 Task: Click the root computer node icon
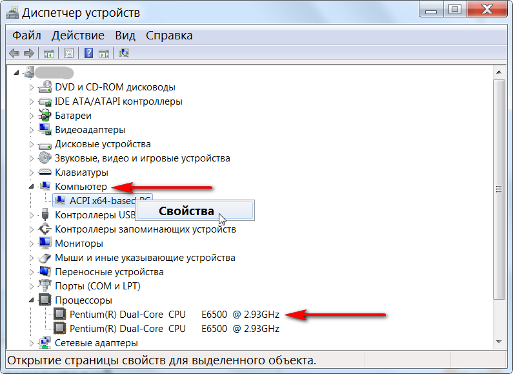[x=29, y=72]
